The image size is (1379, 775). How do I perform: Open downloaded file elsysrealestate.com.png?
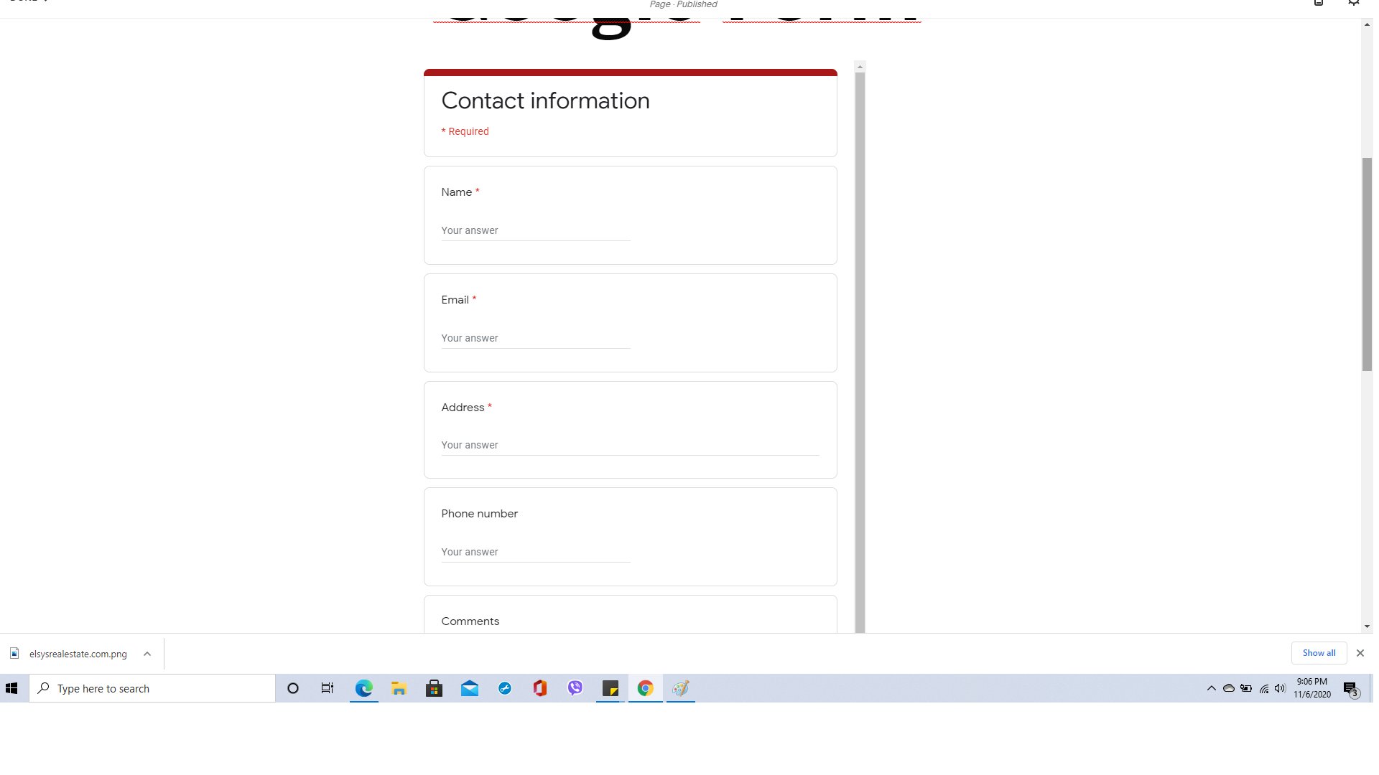(78, 654)
